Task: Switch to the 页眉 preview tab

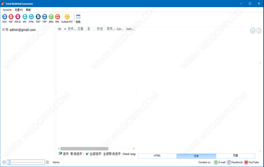Action: [x=235, y=156]
